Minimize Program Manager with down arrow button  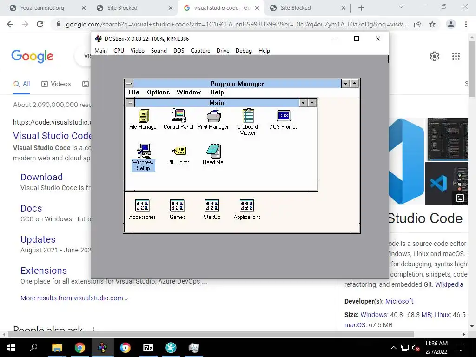(345, 84)
